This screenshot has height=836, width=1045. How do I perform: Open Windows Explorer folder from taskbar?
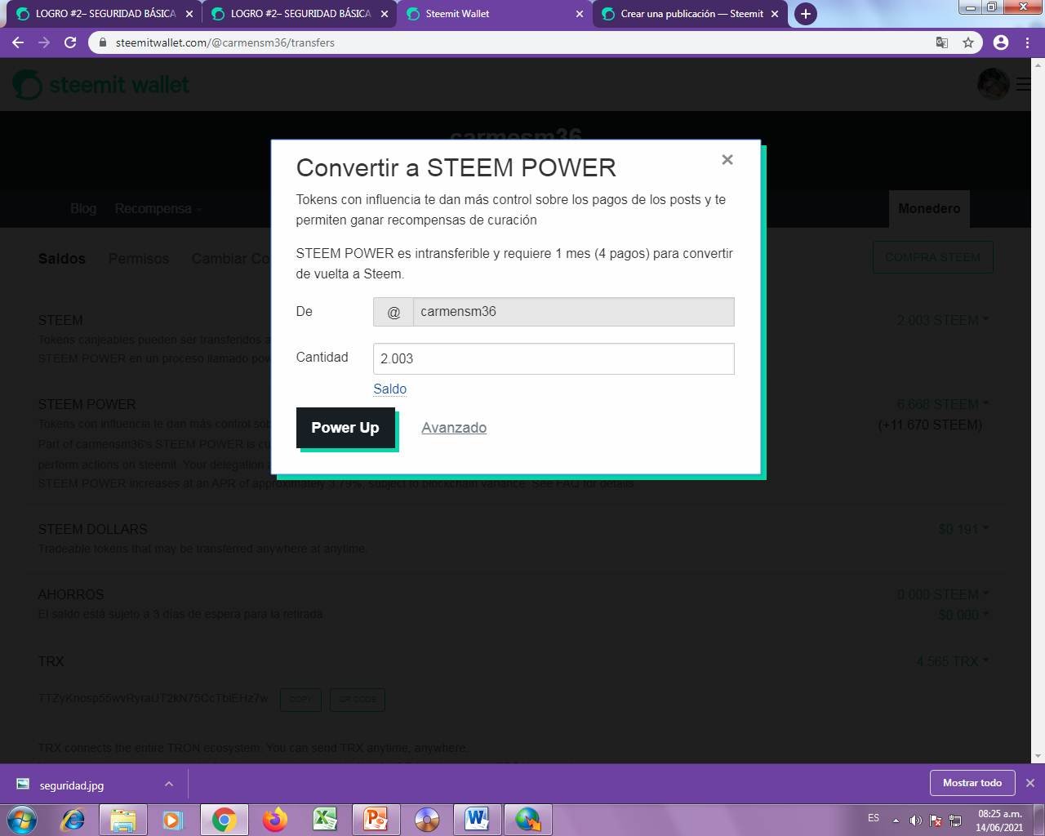(123, 820)
